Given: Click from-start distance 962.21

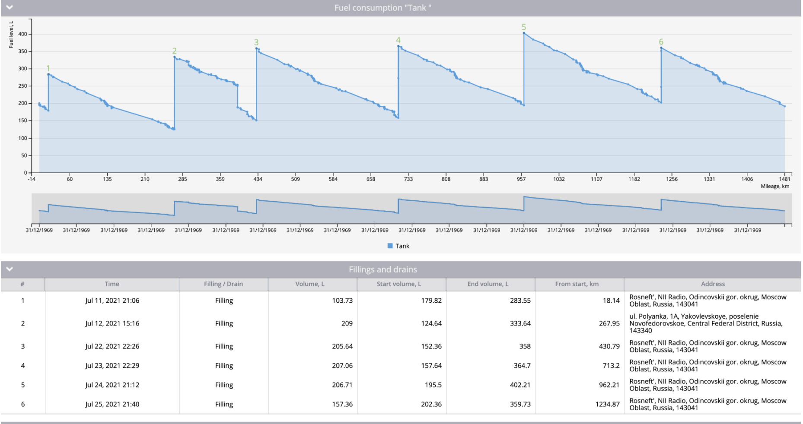Looking at the screenshot, I should coord(609,385).
